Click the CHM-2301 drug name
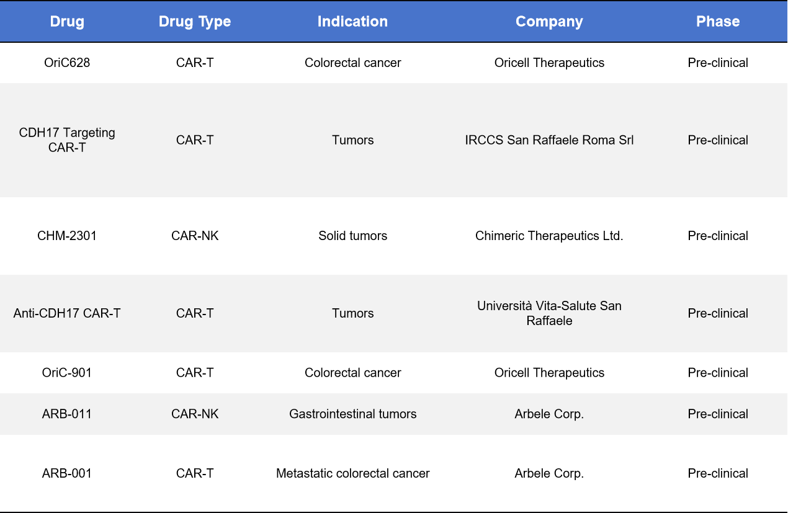 67,236
